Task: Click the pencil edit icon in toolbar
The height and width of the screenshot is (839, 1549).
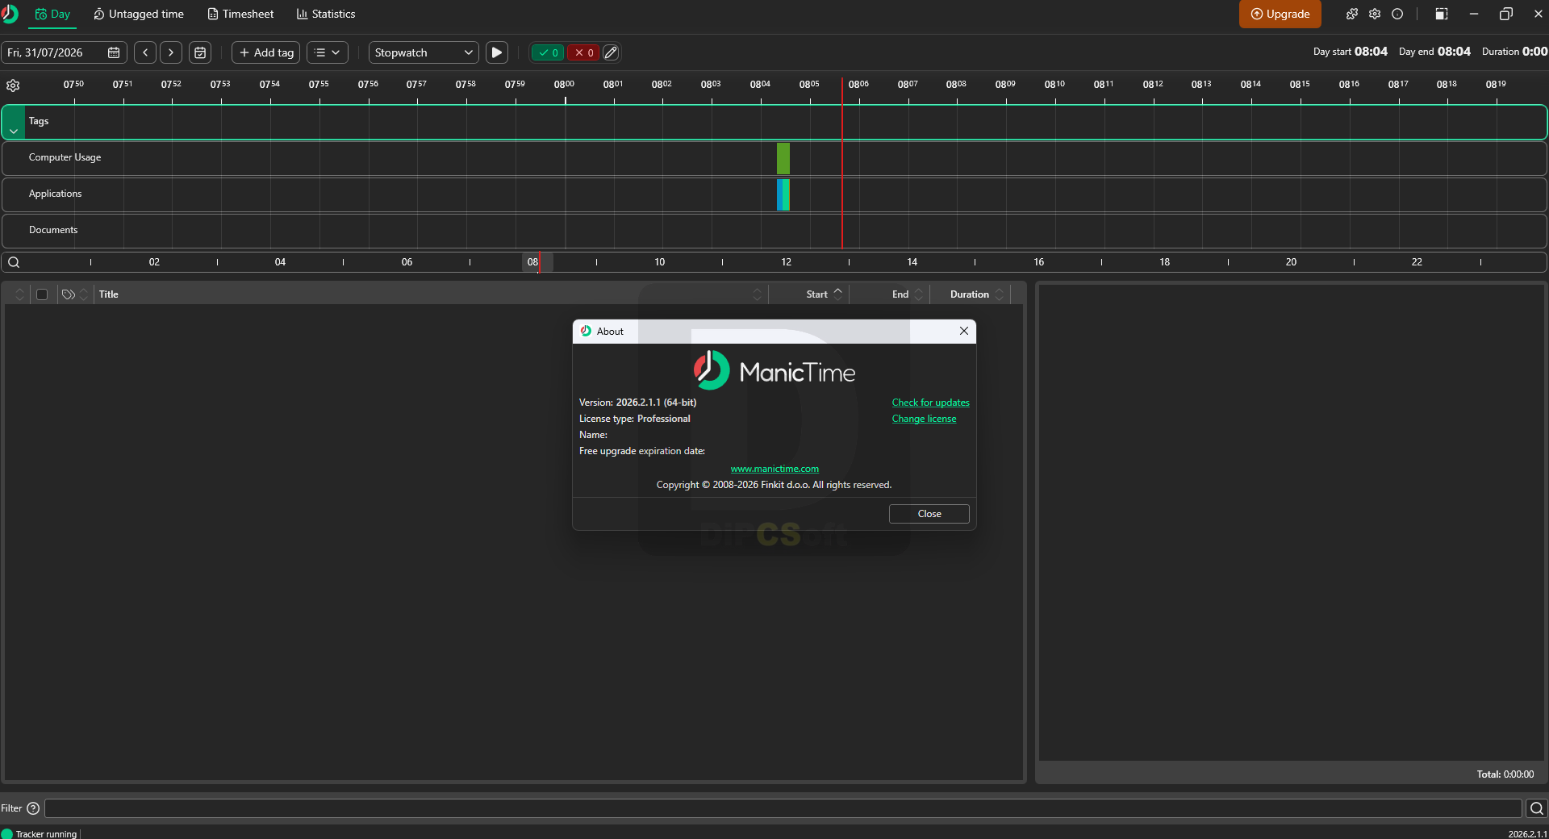Action: click(x=611, y=52)
